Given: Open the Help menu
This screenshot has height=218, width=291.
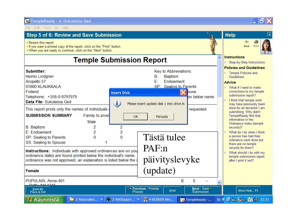Looking at the screenshot, I should point(65,28).
